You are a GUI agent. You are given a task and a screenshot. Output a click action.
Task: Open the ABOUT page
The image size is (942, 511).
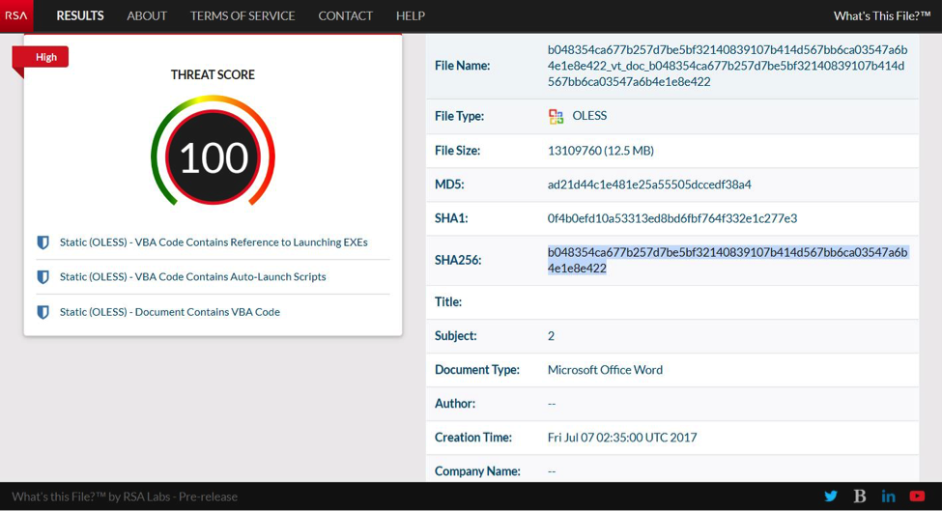(147, 15)
